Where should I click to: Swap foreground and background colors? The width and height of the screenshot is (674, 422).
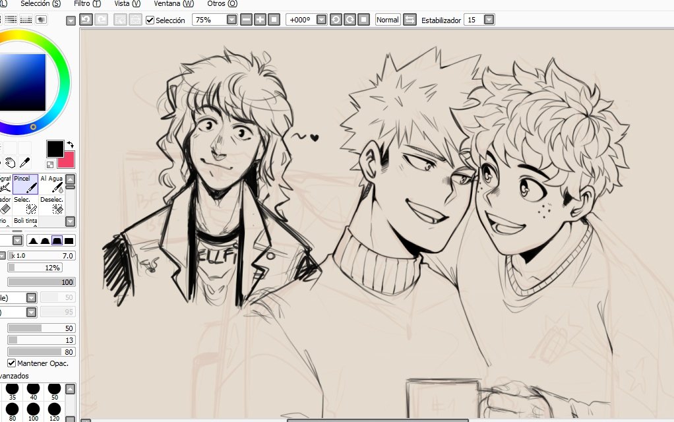pyautogui.click(x=71, y=145)
